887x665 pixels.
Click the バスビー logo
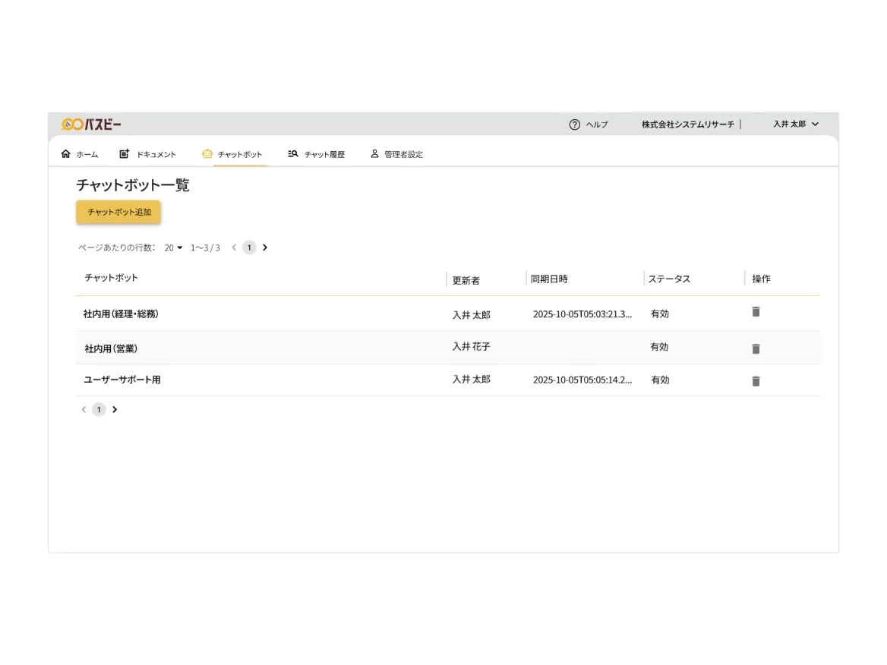[91, 124]
